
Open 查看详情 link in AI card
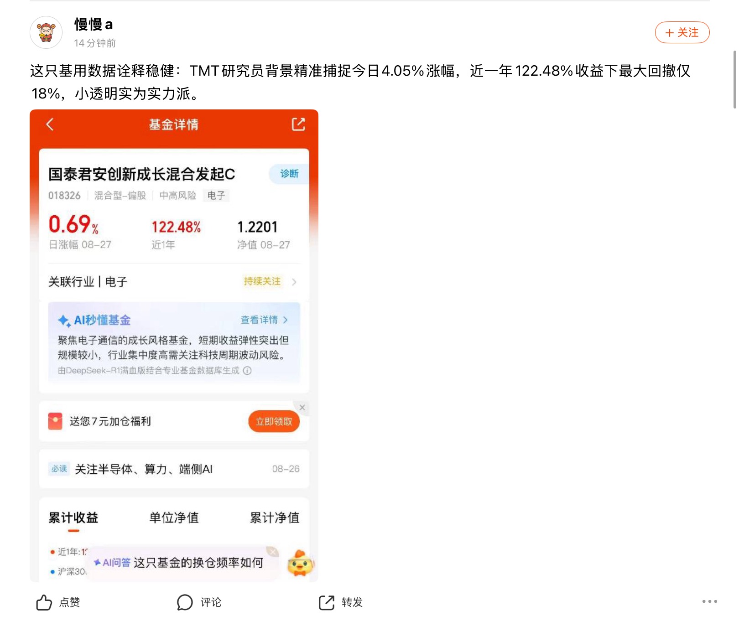pos(264,320)
